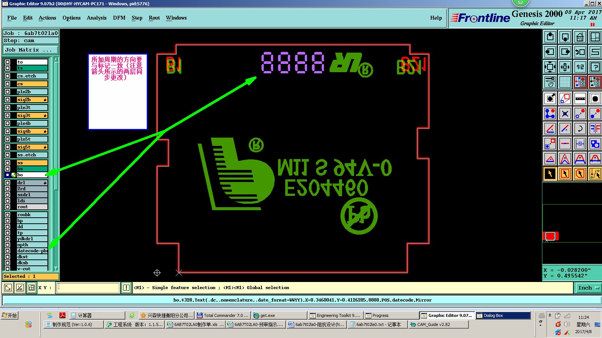Open the Options menu
This screenshot has height=338, width=602.
pos(71,18)
